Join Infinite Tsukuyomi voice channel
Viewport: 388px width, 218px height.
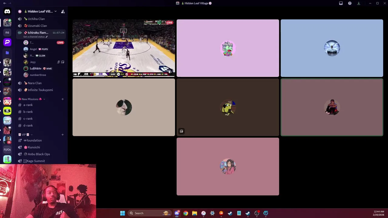(x=40, y=90)
